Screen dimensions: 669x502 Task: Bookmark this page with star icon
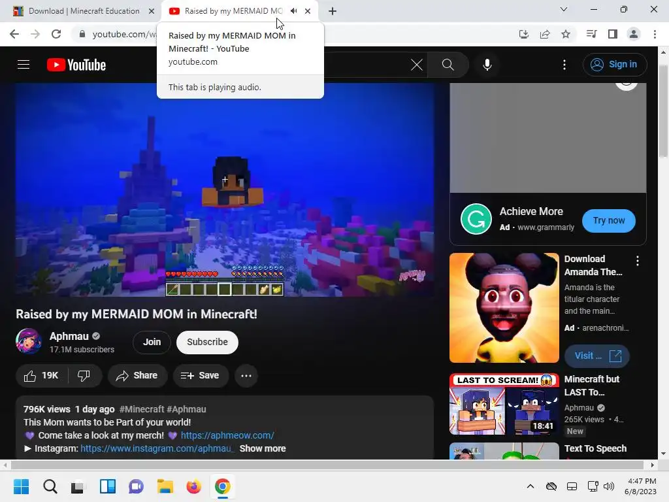click(566, 34)
